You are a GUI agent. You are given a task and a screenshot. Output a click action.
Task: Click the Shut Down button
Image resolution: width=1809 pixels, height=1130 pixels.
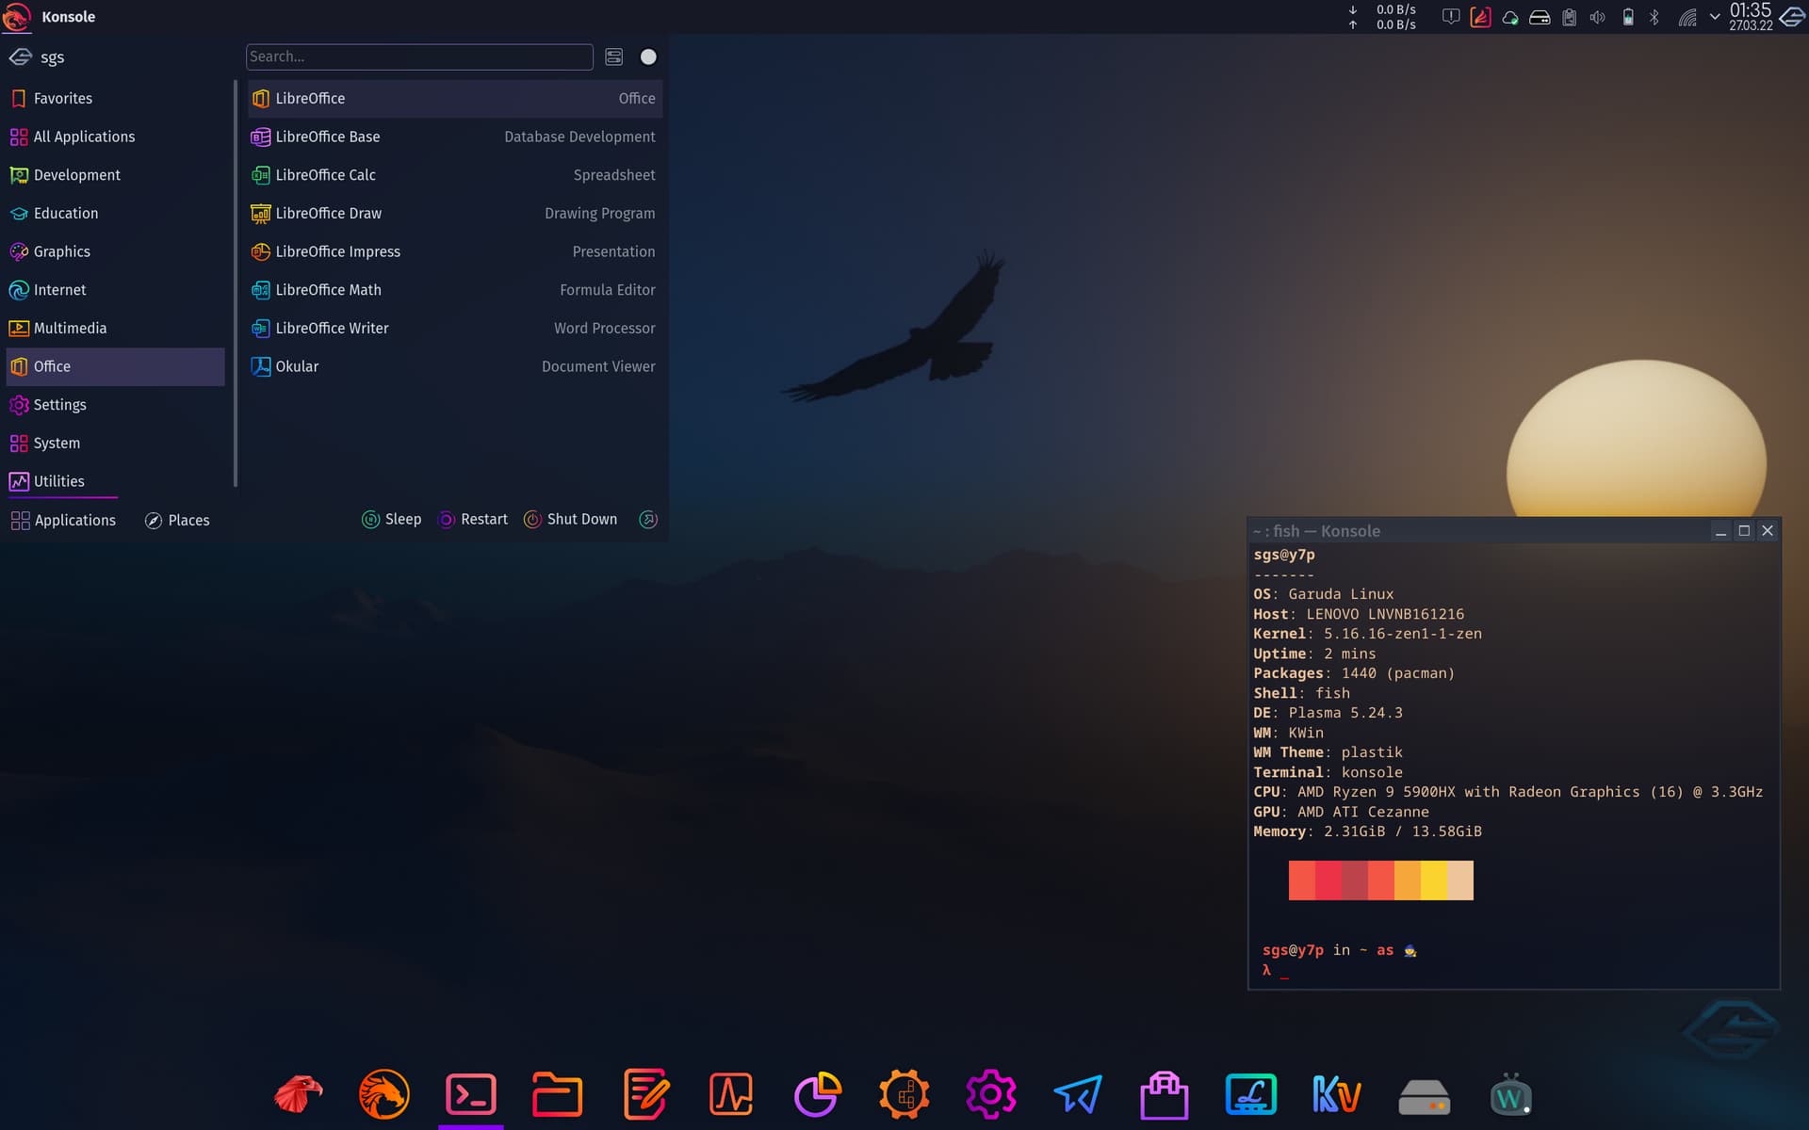pyautogui.click(x=571, y=519)
